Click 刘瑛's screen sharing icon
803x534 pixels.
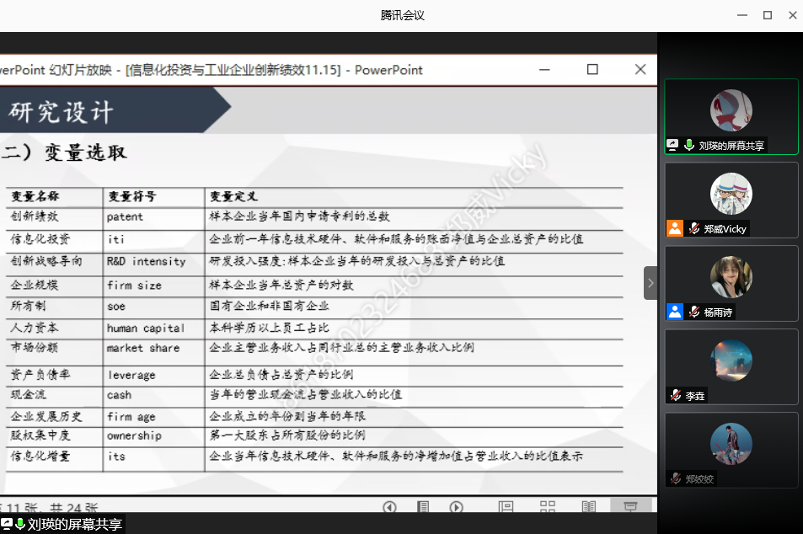tap(672, 145)
